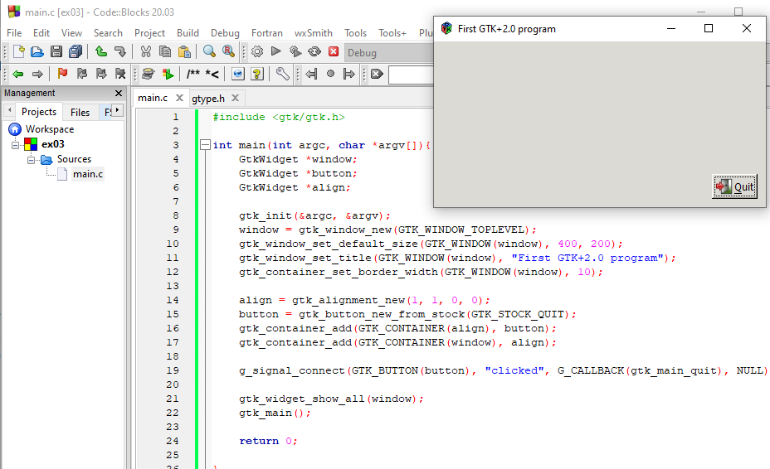Toggle a bookmark with the red flag icon
770x469 pixels.
(62, 74)
